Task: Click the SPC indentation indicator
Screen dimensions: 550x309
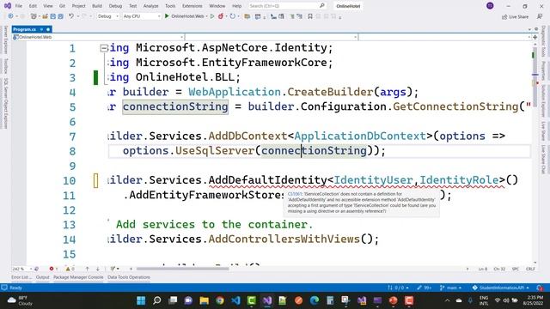Action: click(x=516, y=269)
